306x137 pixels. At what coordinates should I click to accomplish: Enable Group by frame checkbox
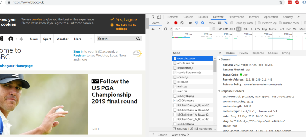[x=232, y=23]
